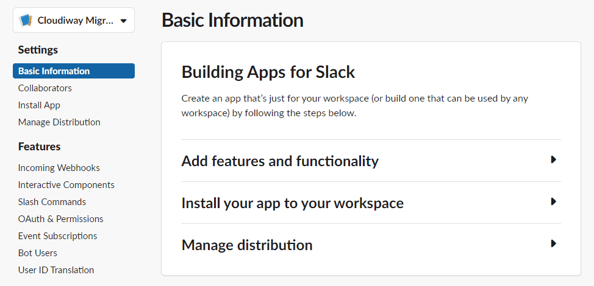Go to Install App settings
Viewport: 594px width, 286px height.
[x=39, y=105]
